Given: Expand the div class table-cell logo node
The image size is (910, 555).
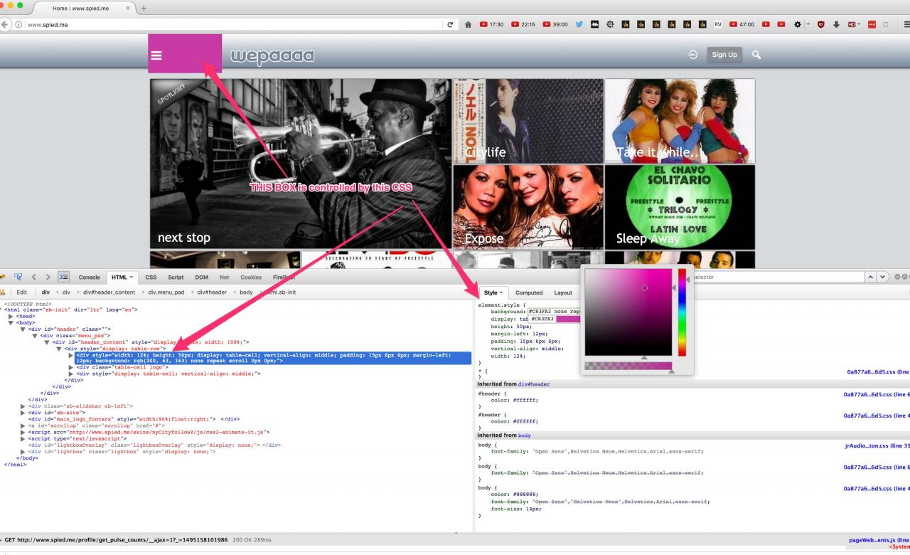Looking at the screenshot, I should point(70,367).
